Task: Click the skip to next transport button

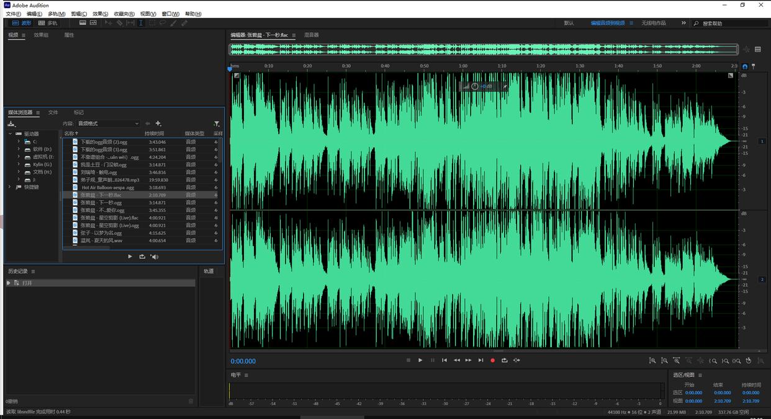Action: coord(480,360)
